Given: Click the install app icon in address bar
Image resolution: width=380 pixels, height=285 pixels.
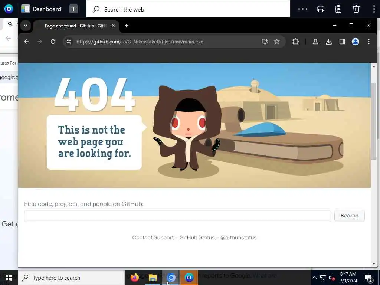Looking at the screenshot, I should click(x=265, y=42).
